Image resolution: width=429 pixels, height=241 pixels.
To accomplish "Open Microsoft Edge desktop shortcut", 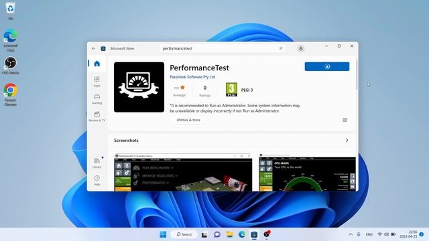I will pyautogui.click(x=11, y=40).
